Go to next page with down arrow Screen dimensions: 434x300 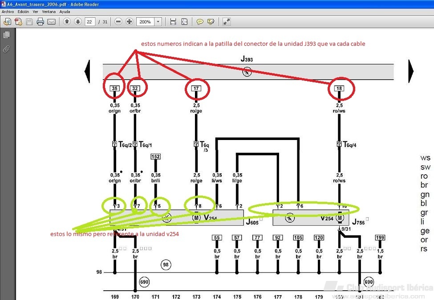tap(78, 21)
